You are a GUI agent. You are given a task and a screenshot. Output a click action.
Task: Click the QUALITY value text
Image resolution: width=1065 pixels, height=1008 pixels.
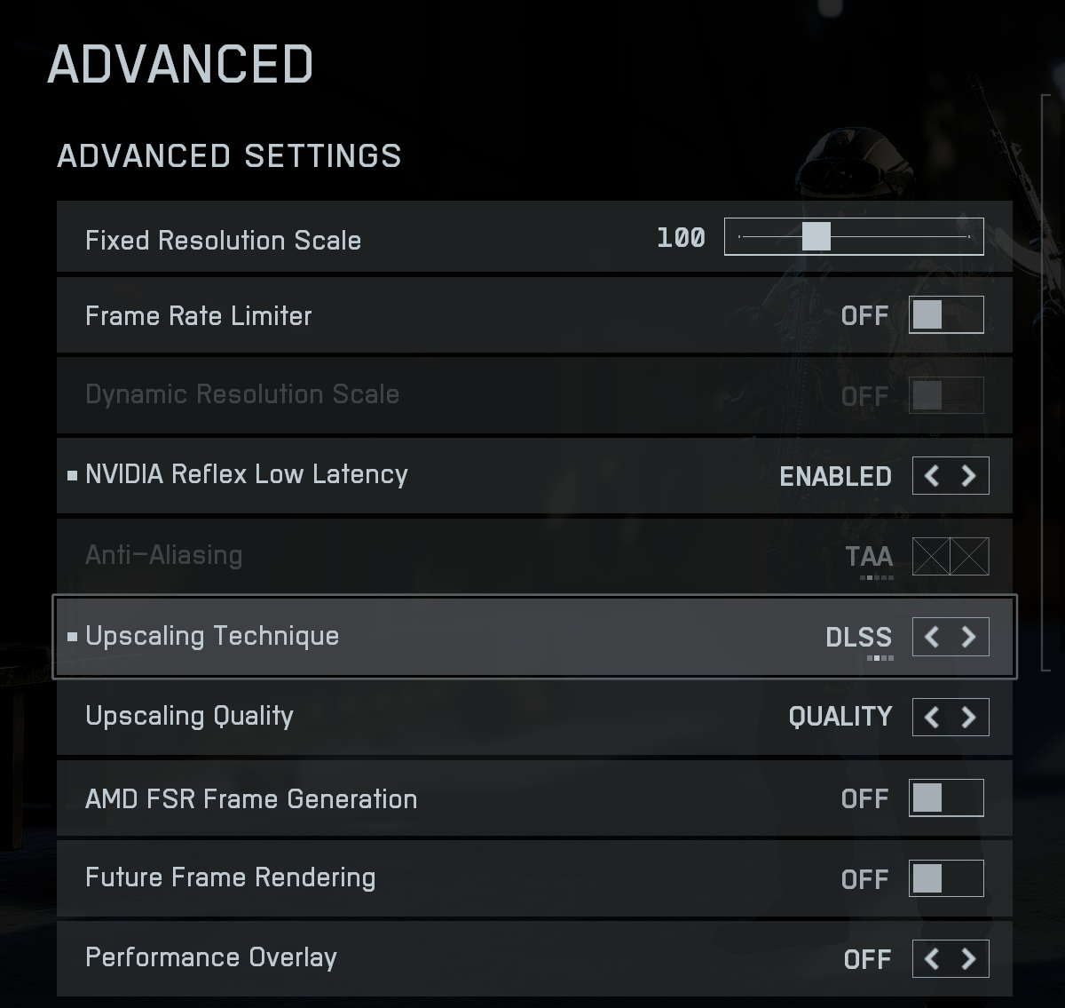pos(840,717)
